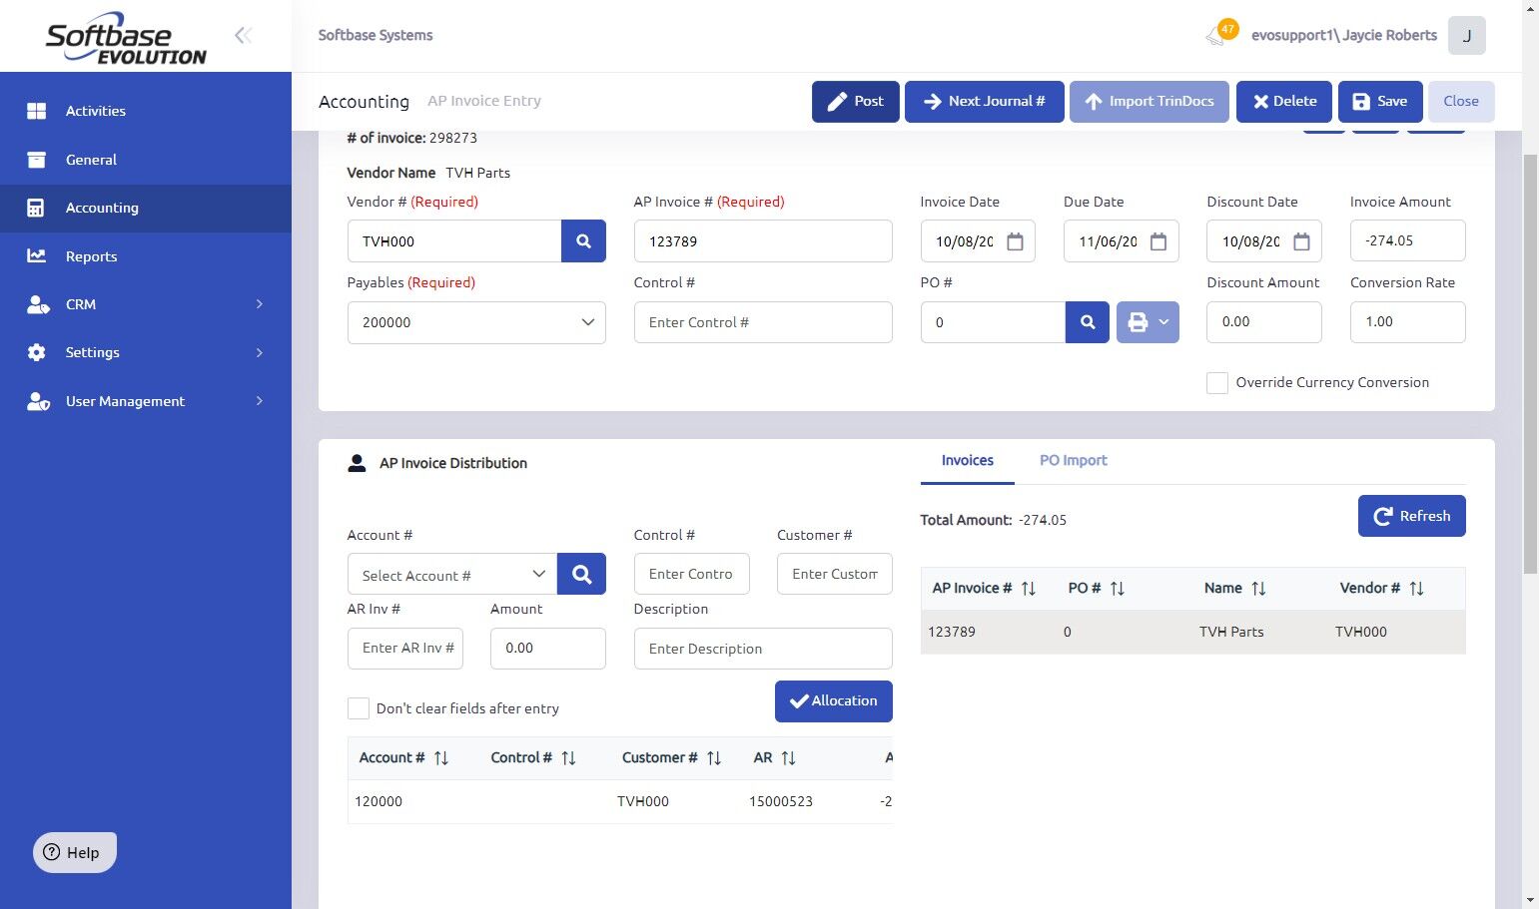Expand the User Management submenu
This screenshot has height=909, width=1539.
pos(260,401)
